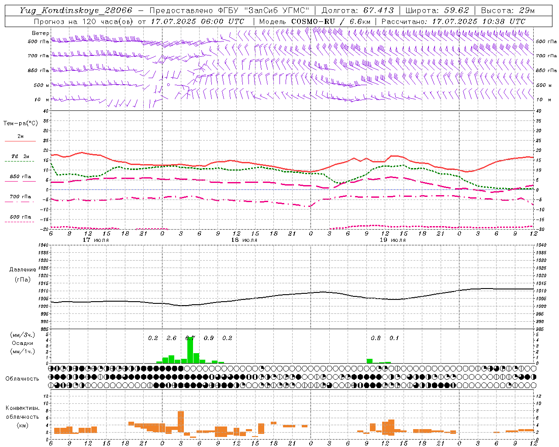The width and height of the screenshot is (559, 447).
Task: Click the '500 гПа' entry in the temperature legend
Action: click(21, 217)
